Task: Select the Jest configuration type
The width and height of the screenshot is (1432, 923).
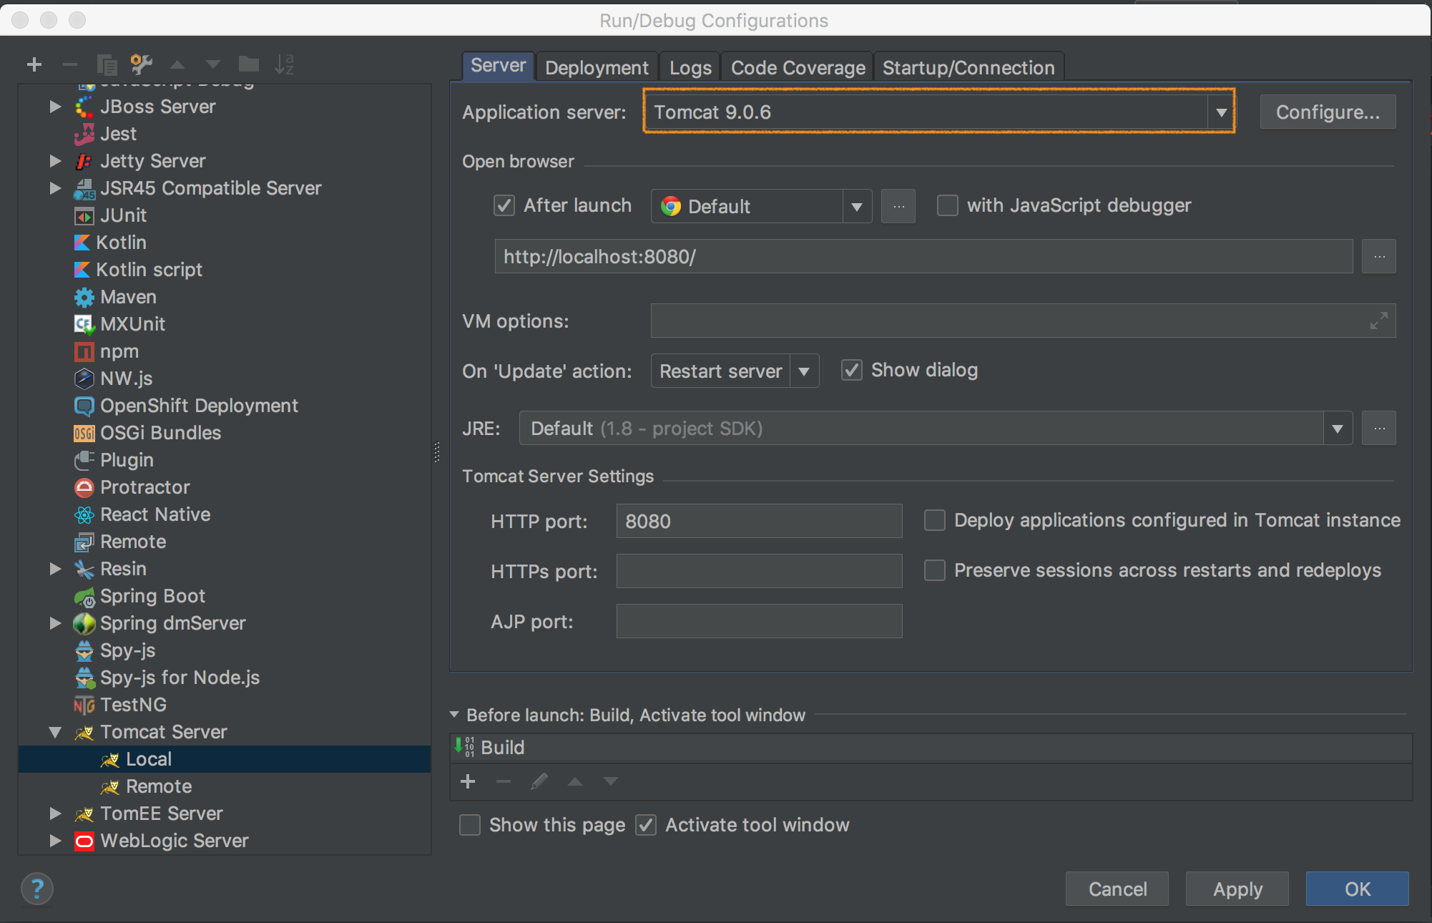Action: point(118,134)
